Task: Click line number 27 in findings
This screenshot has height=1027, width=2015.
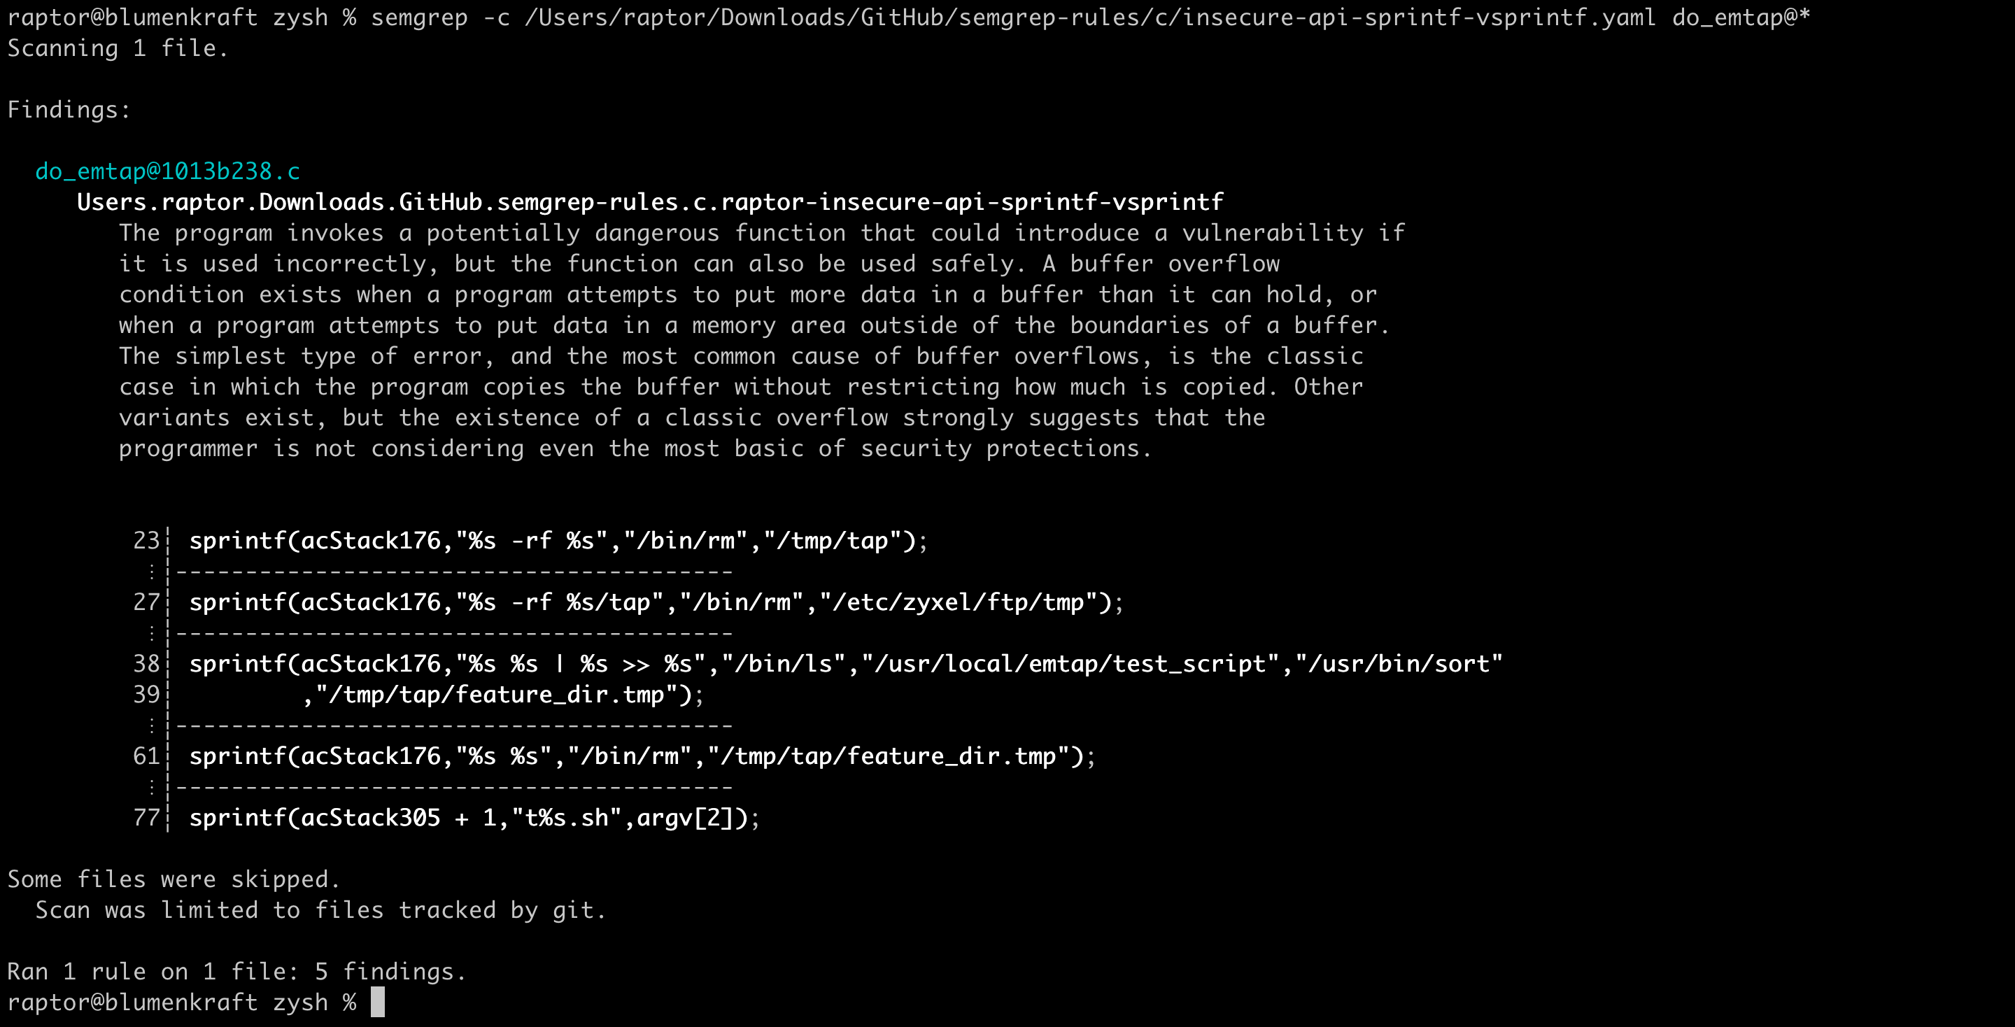Action: click(x=146, y=602)
